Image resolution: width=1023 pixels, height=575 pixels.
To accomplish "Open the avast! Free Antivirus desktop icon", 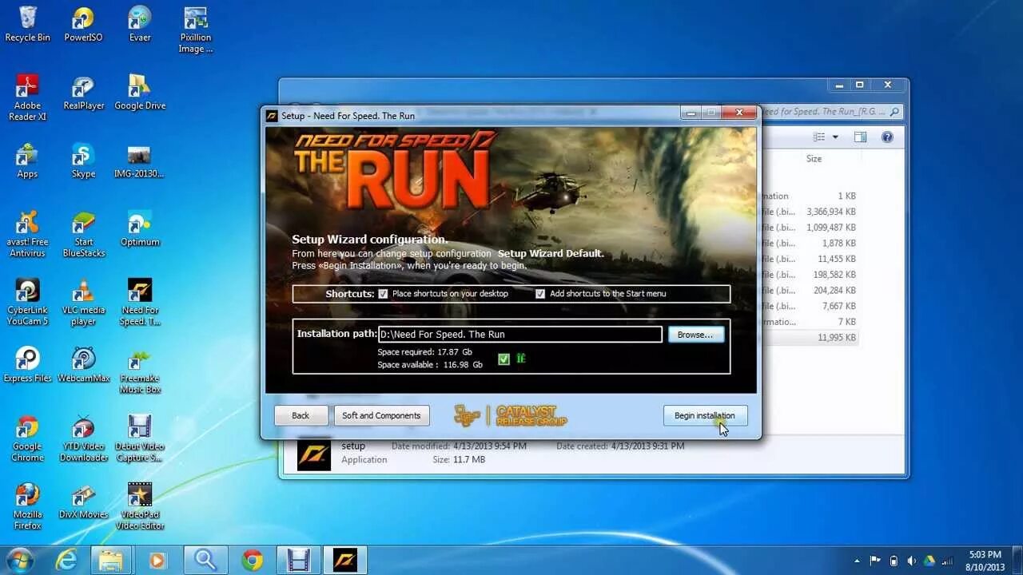I will point(27,233).
